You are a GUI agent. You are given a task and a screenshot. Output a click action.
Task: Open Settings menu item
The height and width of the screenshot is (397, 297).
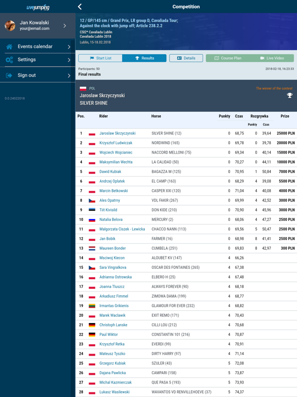[38, 60]
